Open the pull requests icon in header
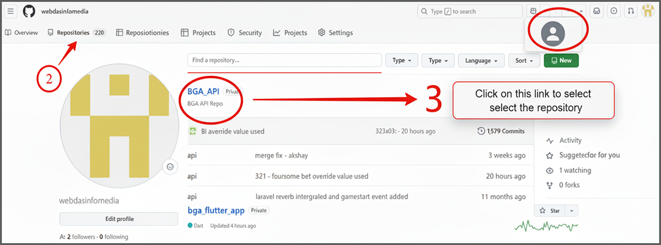The height and width of the screenshot is (245, 661). point(631,11)
